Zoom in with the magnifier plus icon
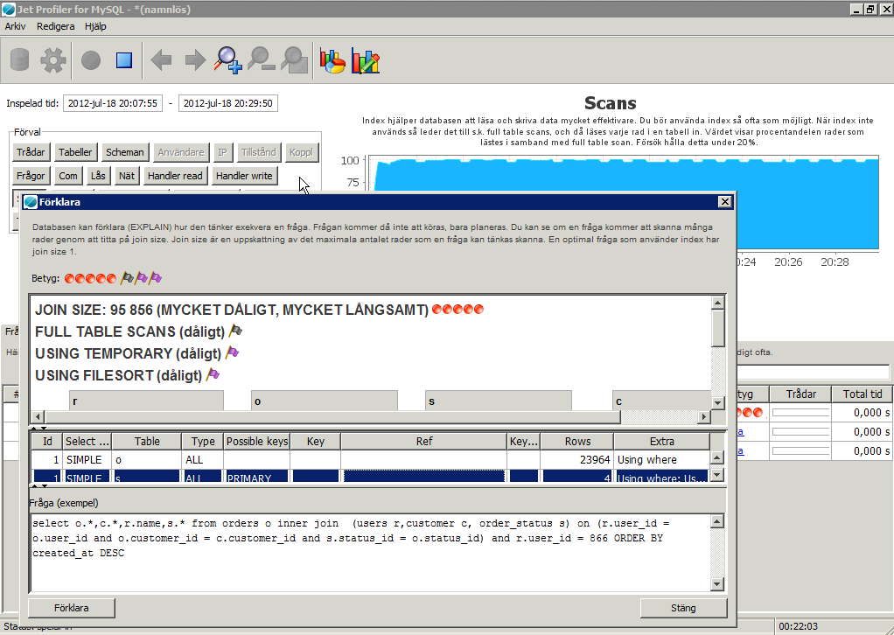This screenshot has width=894, height=635. pos(228,59)
